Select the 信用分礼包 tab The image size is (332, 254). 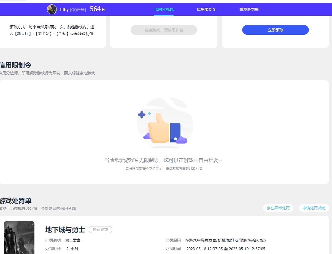(x=164, y=9)
